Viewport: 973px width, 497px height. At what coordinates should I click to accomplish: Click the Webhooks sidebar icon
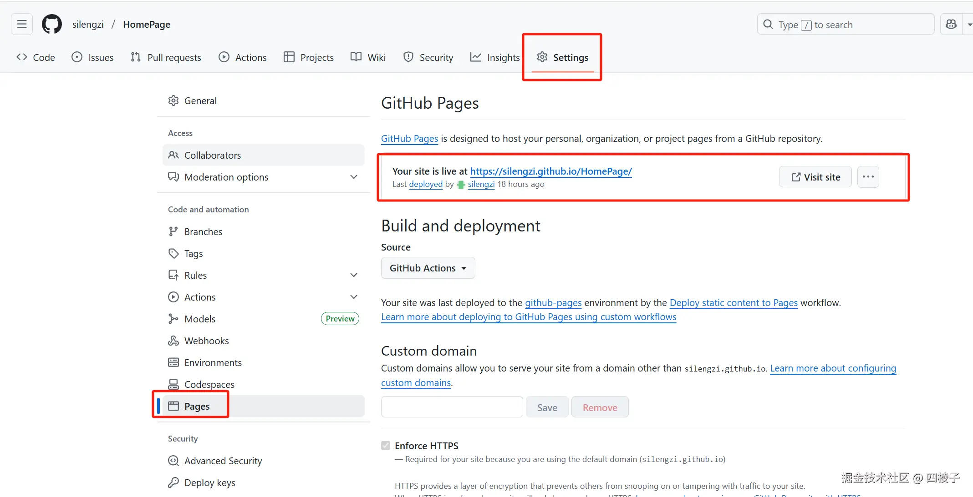(173, 341)
